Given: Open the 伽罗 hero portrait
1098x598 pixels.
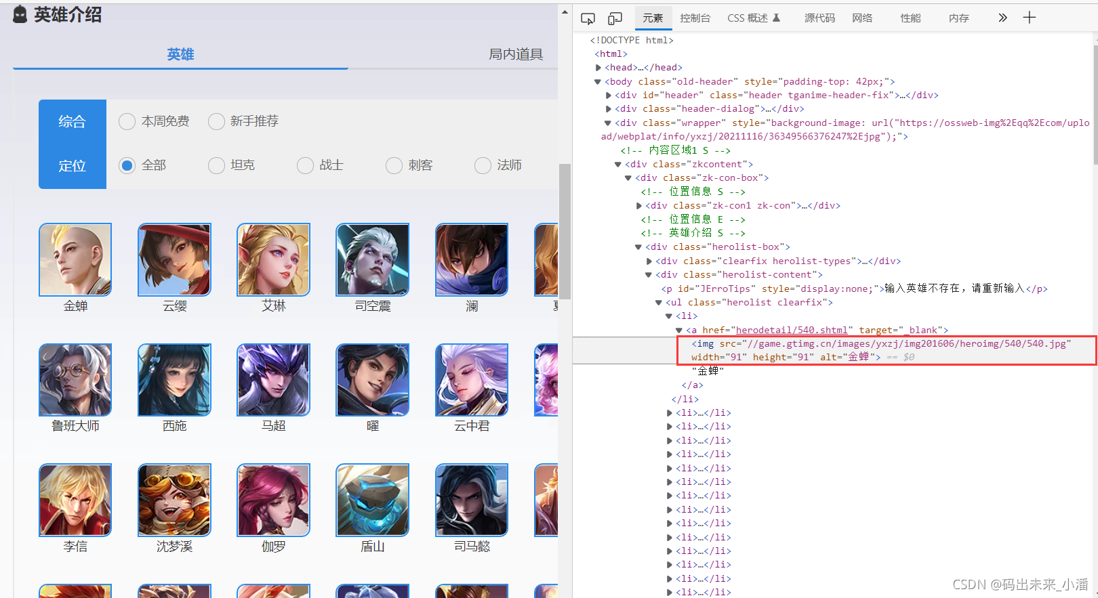Looking at the screenshot, I should [273, 500].
